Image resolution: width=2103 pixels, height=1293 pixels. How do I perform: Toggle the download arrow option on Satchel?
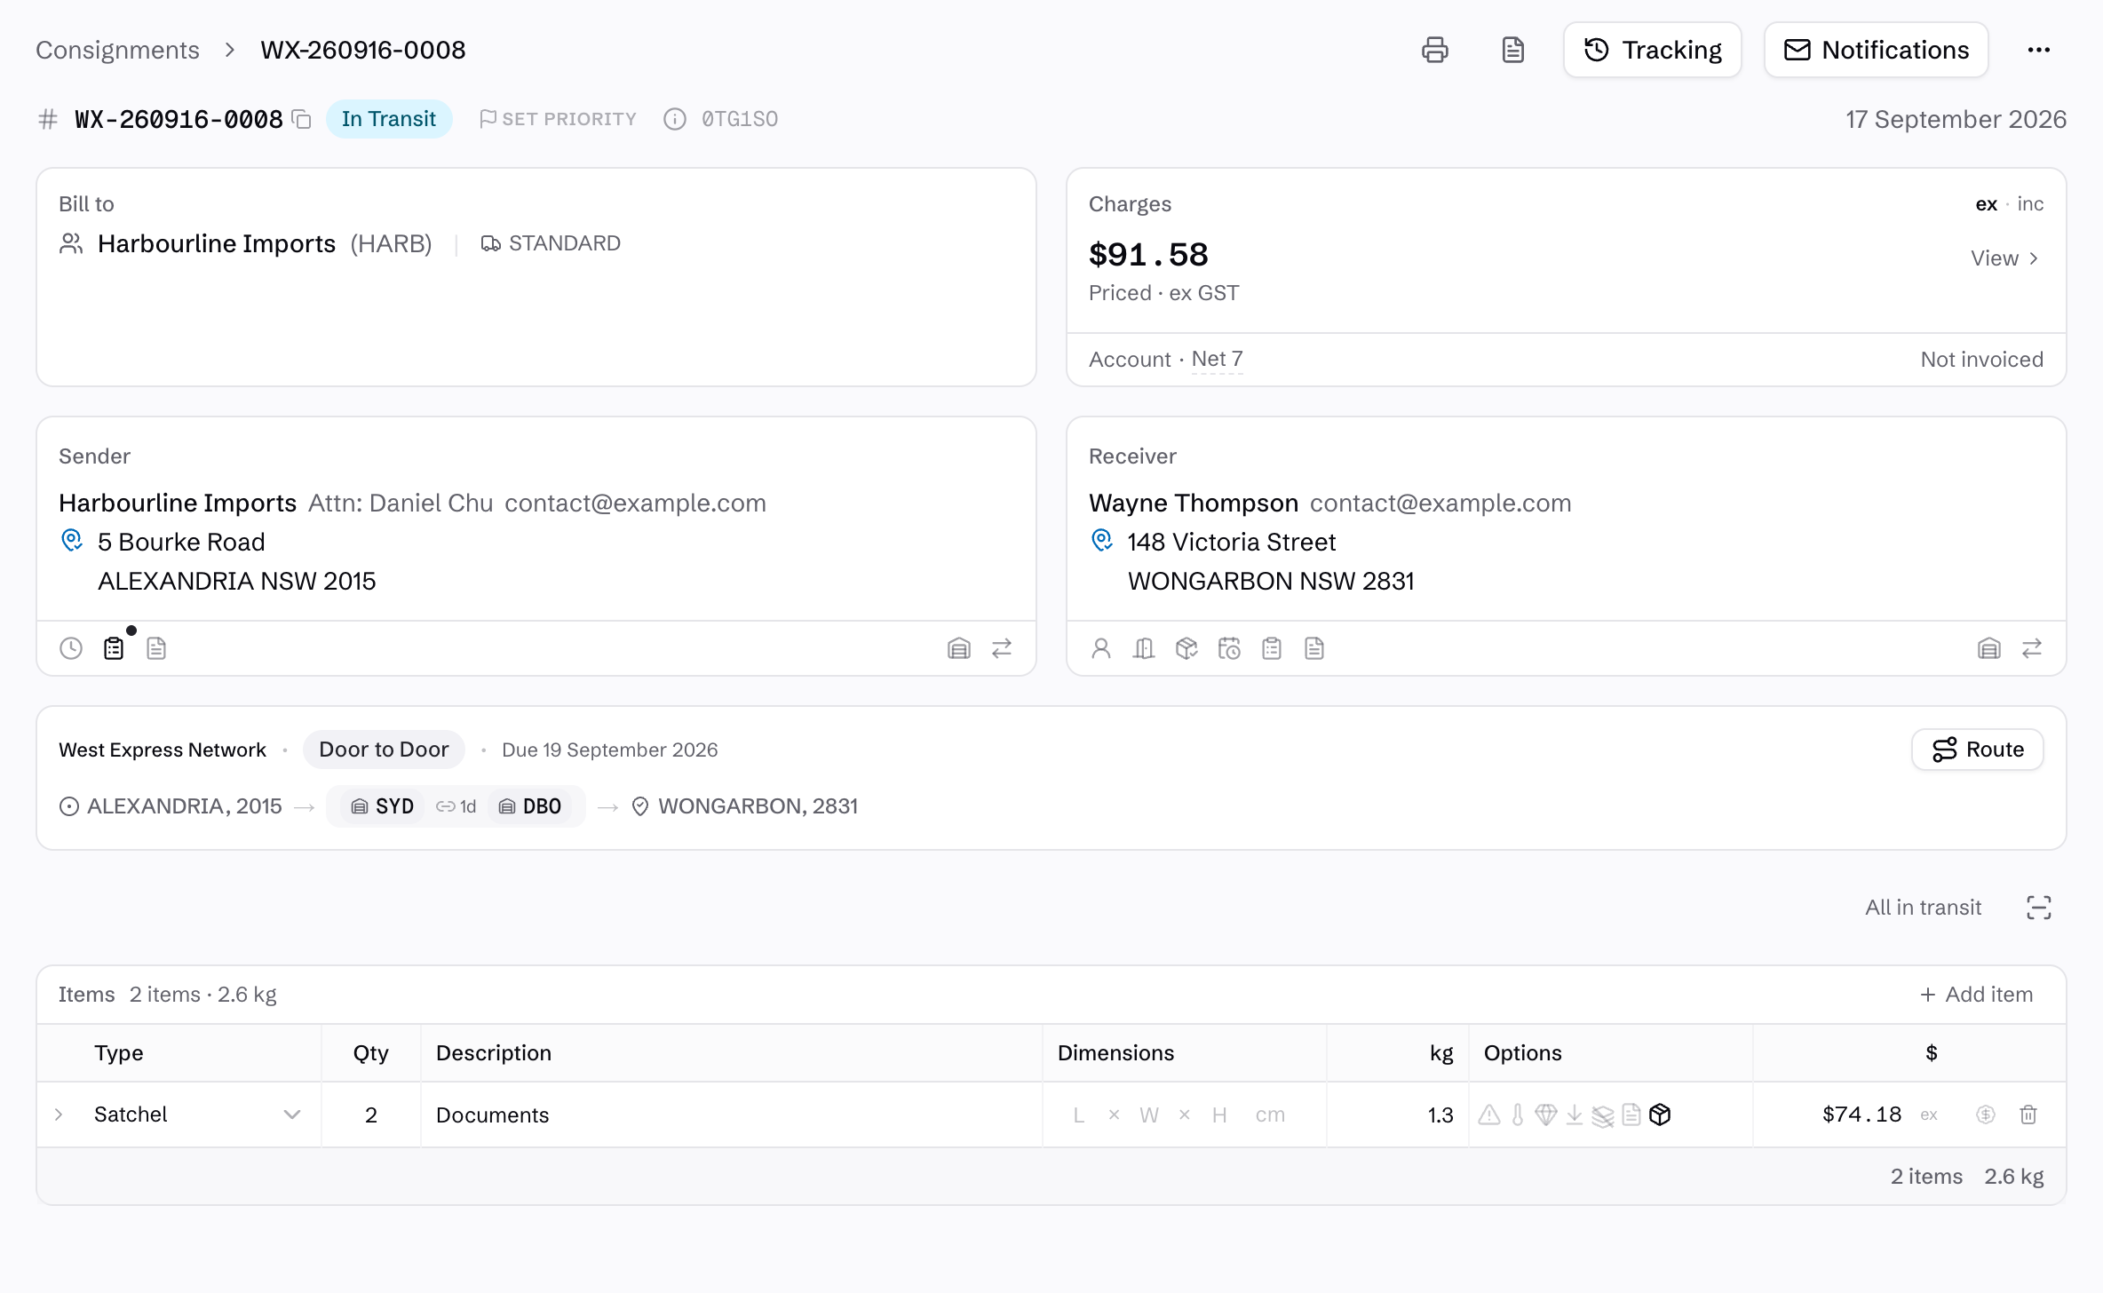[1575, 1115]
